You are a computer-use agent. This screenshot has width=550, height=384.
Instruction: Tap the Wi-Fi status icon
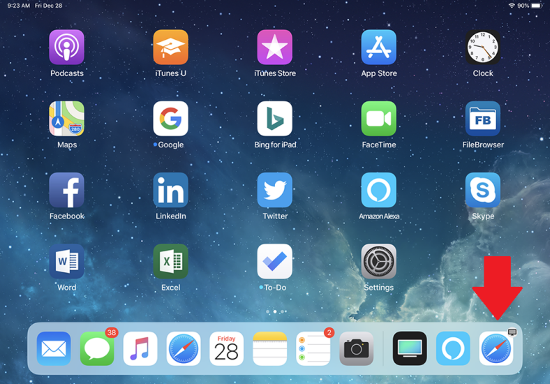pos(512,6)
